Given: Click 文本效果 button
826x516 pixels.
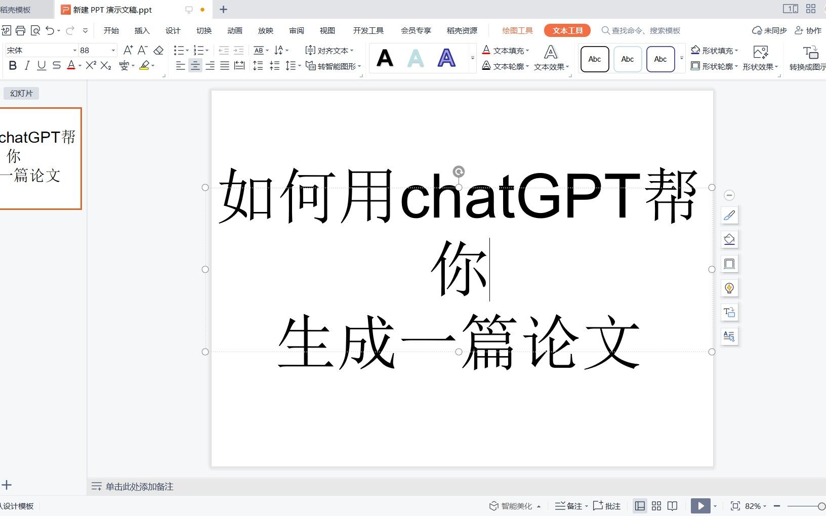Looking at the screenshot, I should tap(551, 58).
